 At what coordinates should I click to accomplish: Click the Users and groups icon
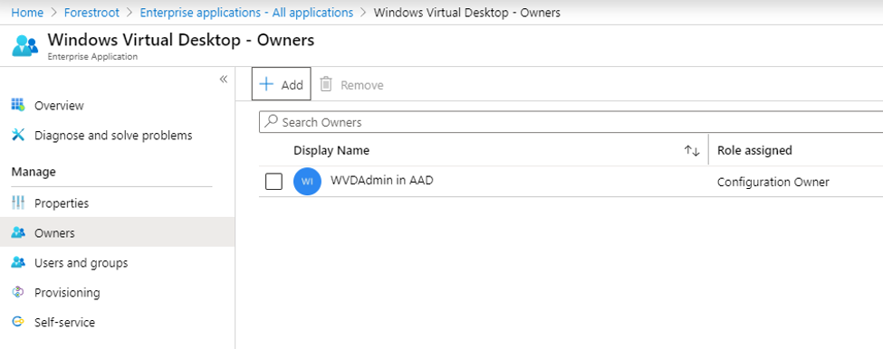point(18,262)
